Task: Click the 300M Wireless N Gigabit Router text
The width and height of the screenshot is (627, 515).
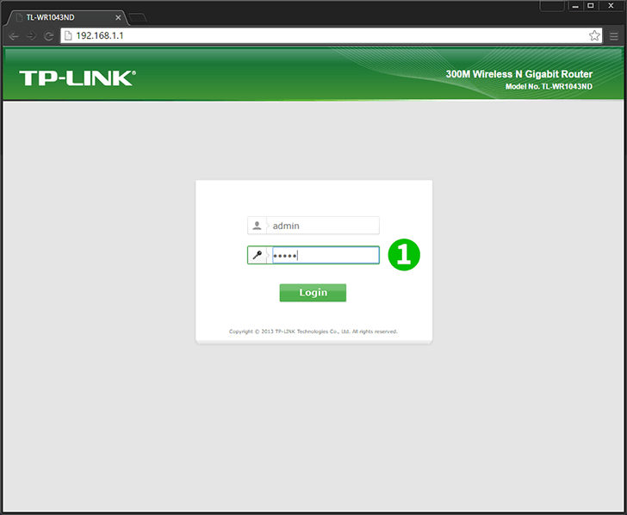Action: point(519,74)
